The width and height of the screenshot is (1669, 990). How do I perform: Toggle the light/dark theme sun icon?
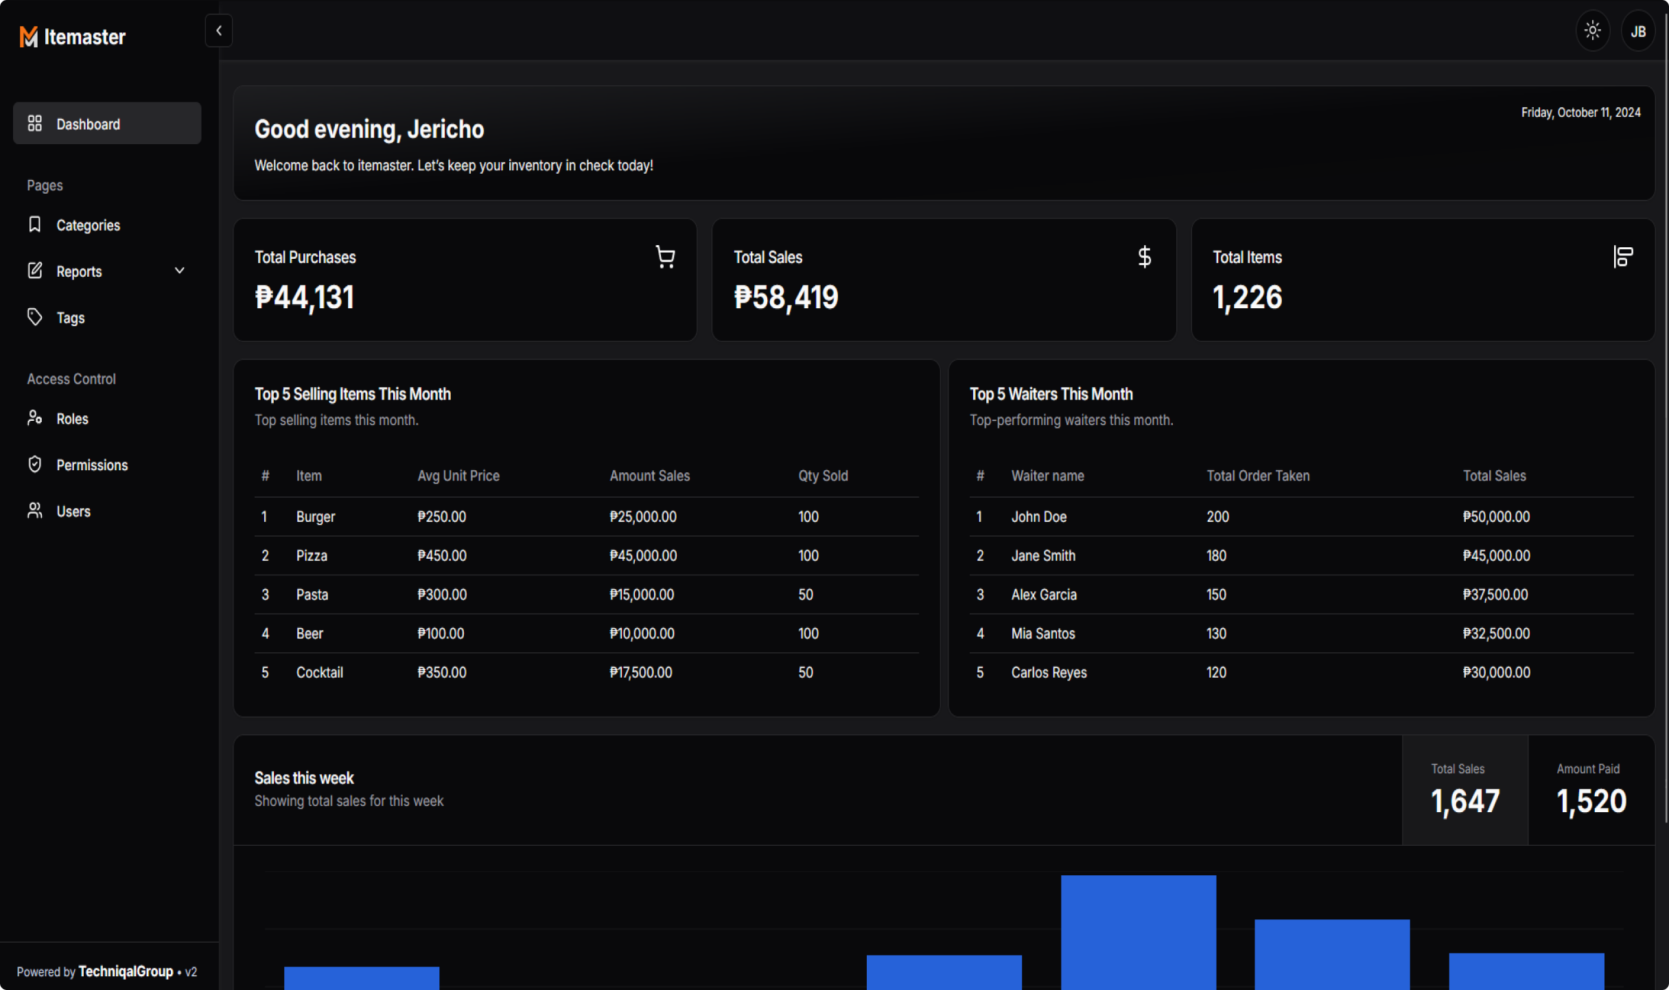[x=1592, y=31]
